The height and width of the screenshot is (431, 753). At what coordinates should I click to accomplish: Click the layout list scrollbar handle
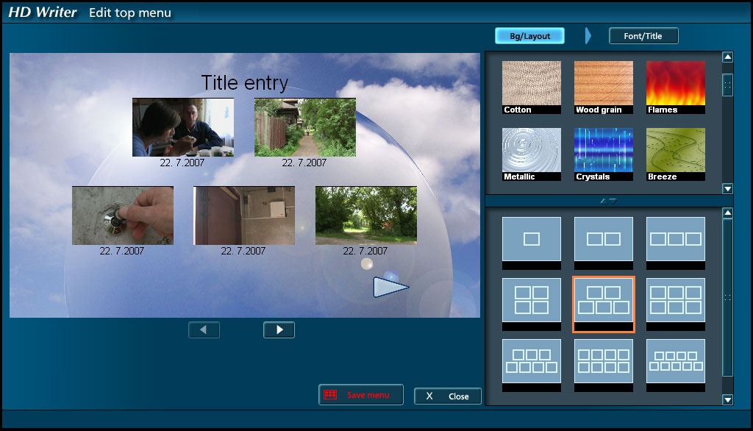coord(727,297)
